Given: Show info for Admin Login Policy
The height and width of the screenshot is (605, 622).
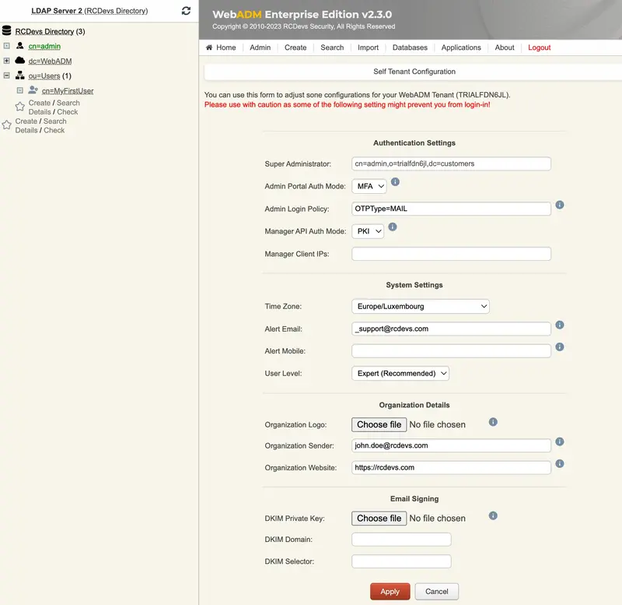Looking at the screenshot, I should (560, 205).
